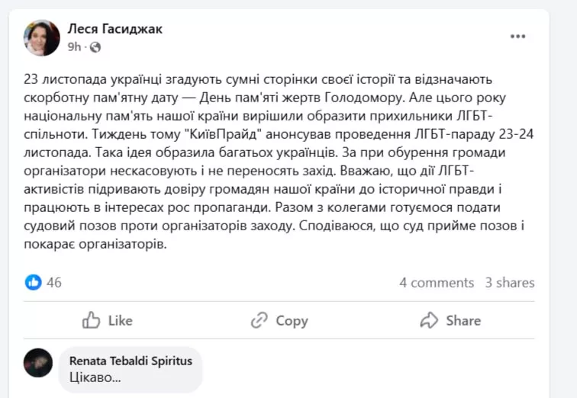Open Renata Tebaldi Spiritus's avatar

38,363
